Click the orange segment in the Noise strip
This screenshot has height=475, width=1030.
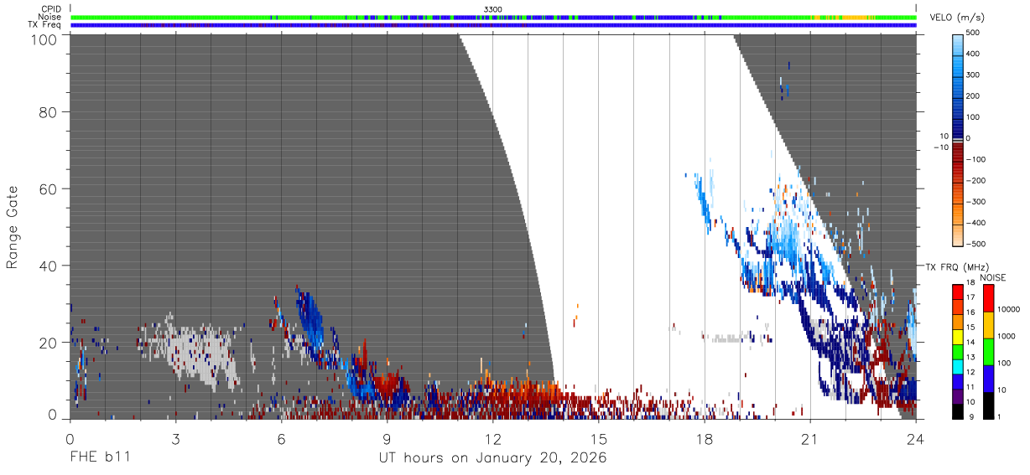853,17
